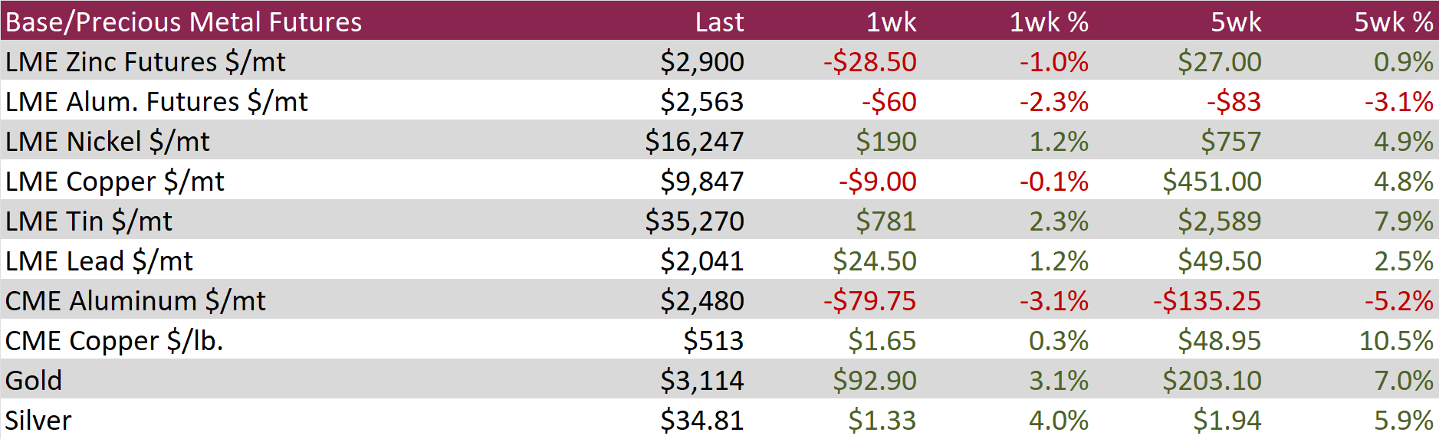Select the LME Tin $35,270 price

tap(694, 221)
